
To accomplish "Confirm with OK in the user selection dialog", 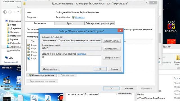I will [100, 69].
